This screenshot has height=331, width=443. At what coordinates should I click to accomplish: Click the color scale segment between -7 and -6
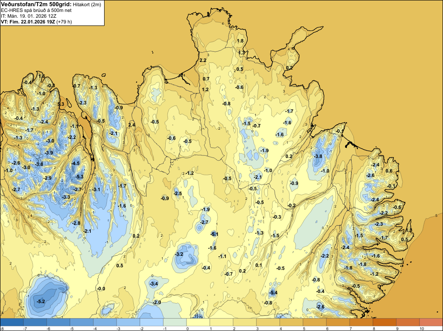coord(35,322)
